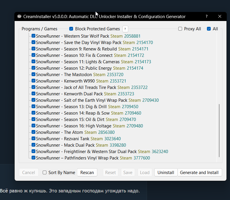Screen dimensions: 230x200
Task: Click Steam ID 3623240 text
Action: coord(160,151)
